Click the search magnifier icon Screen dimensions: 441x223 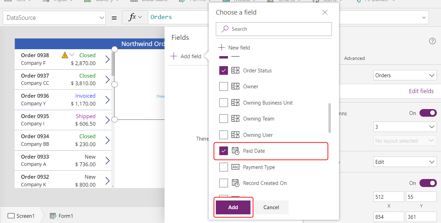(225, 29)
